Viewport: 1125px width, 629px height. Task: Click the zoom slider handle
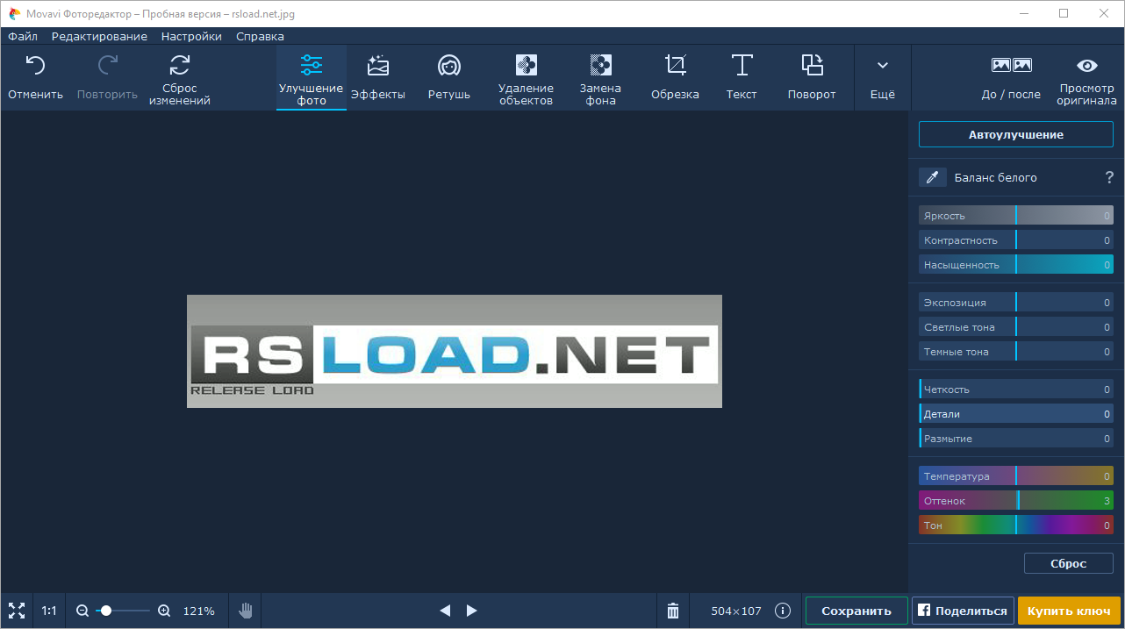click(x=106, y=611)
